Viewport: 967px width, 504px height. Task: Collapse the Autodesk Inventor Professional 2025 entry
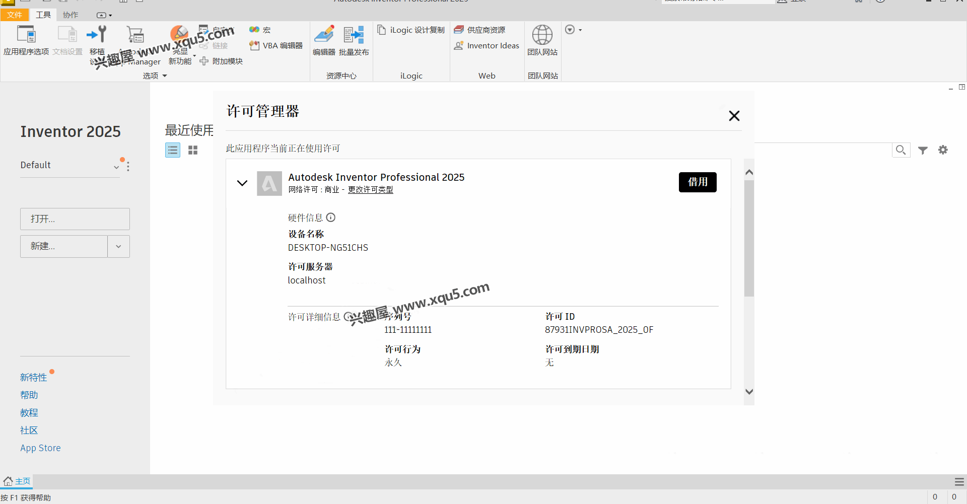(x=242, y=183)
